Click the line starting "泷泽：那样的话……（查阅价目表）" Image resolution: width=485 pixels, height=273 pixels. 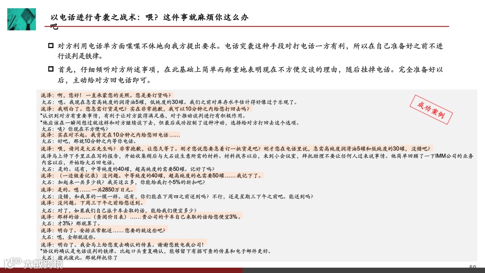pos(141,217)
